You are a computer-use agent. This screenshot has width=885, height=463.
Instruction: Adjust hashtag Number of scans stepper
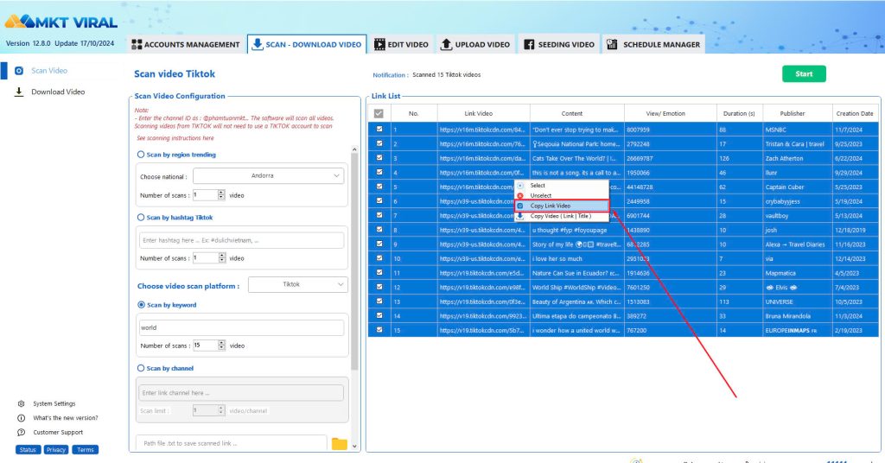pos(222,257)
